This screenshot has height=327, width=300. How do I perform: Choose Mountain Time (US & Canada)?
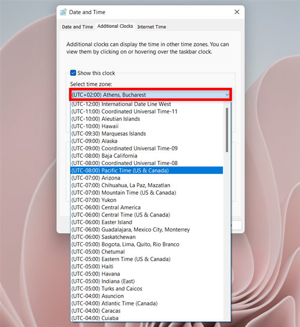point(147,192)
